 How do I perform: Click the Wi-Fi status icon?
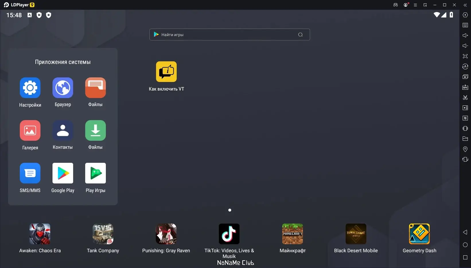pos(437,15)
